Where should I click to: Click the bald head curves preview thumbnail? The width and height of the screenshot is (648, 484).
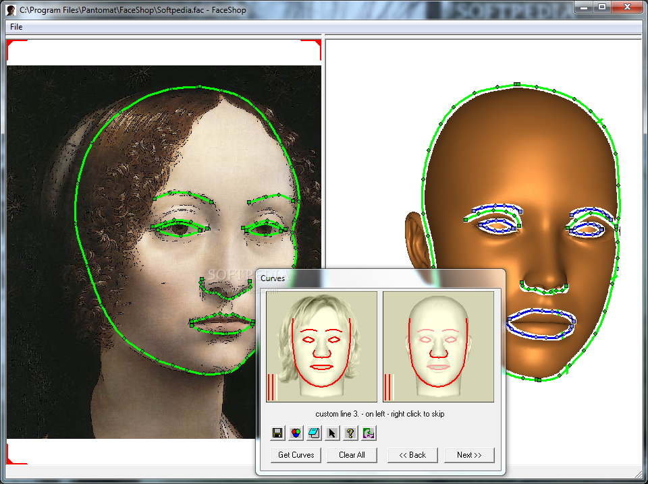point(439,346)
